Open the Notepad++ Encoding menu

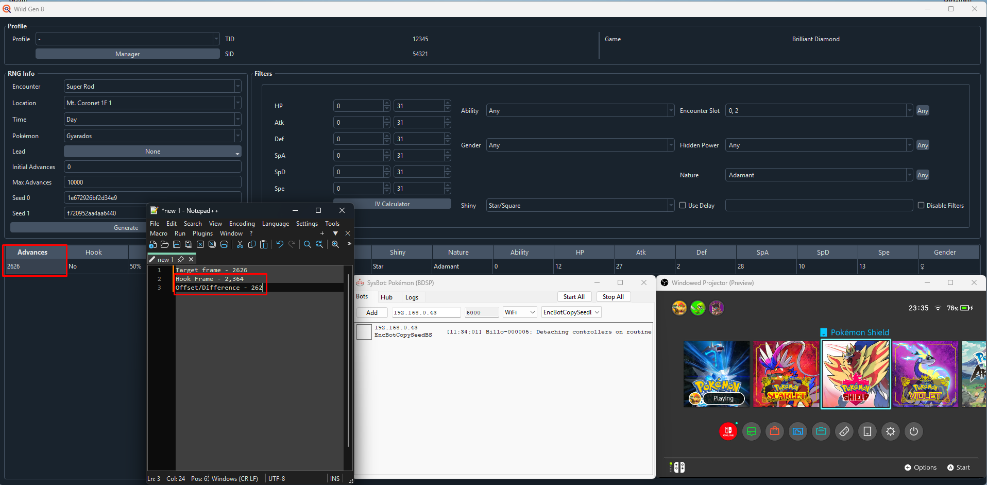point(242,224)
